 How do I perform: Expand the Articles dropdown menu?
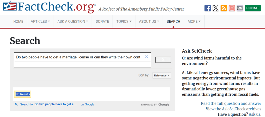click(40, 22)
